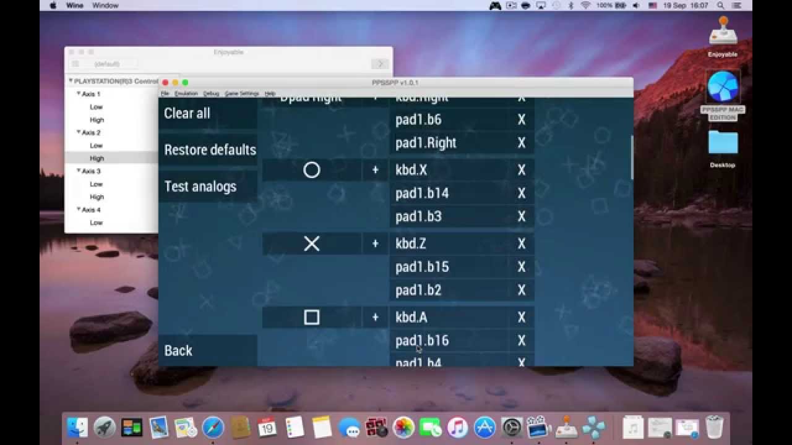792x445 pixels.
Task: Click the PPSSPP mapping list scrollbar
Action: [x=631, y=158]
